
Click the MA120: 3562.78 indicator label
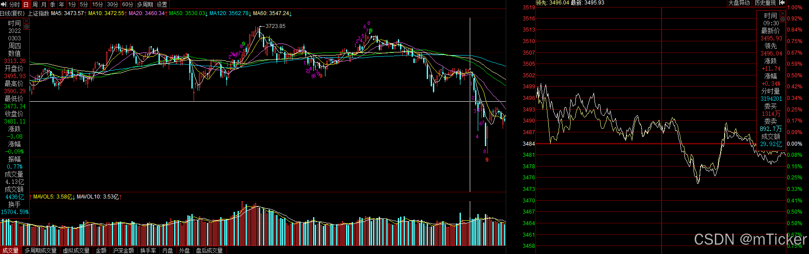click(x=230, y=13)
